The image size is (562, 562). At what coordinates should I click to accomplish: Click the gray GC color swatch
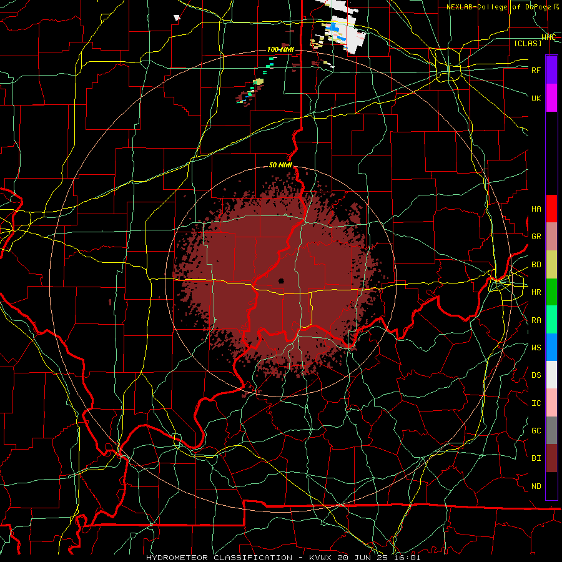click(551, 430)
